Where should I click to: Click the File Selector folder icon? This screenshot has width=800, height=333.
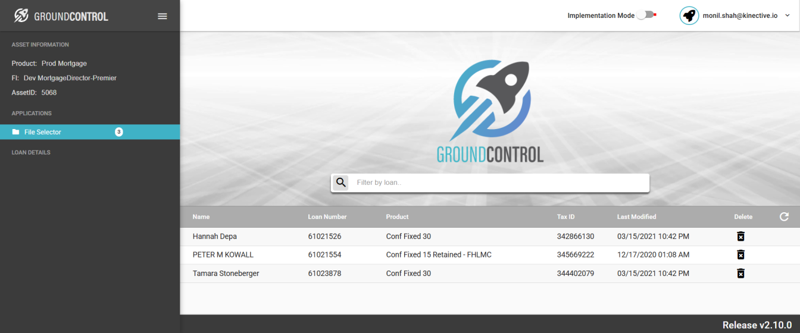pyautogui.click(x=16, y=132)
